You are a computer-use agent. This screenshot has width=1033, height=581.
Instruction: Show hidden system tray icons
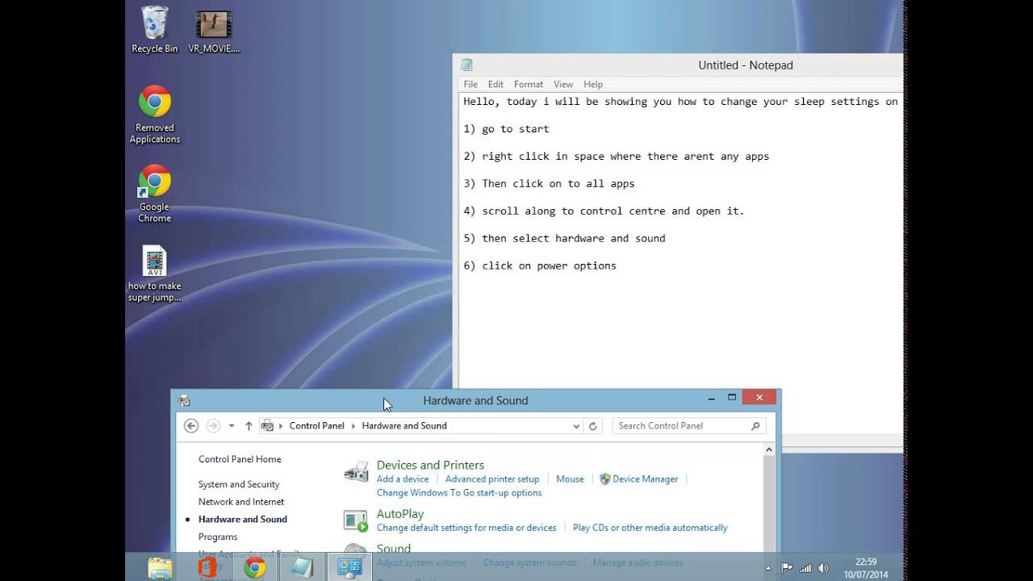coord(769,568)
